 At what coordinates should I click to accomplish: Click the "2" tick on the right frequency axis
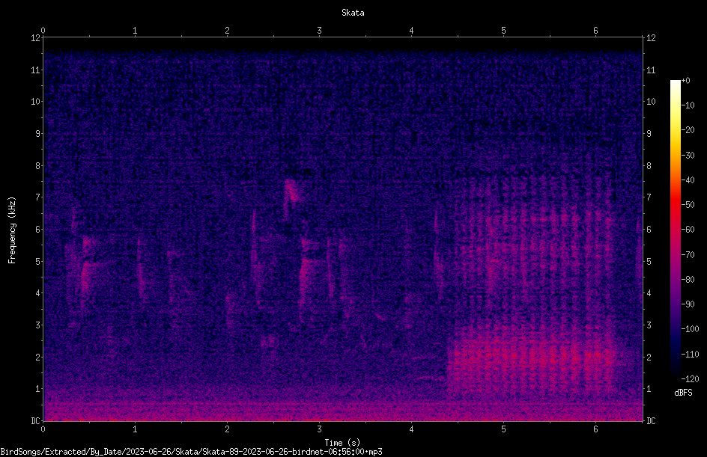(x=649, y=357)
